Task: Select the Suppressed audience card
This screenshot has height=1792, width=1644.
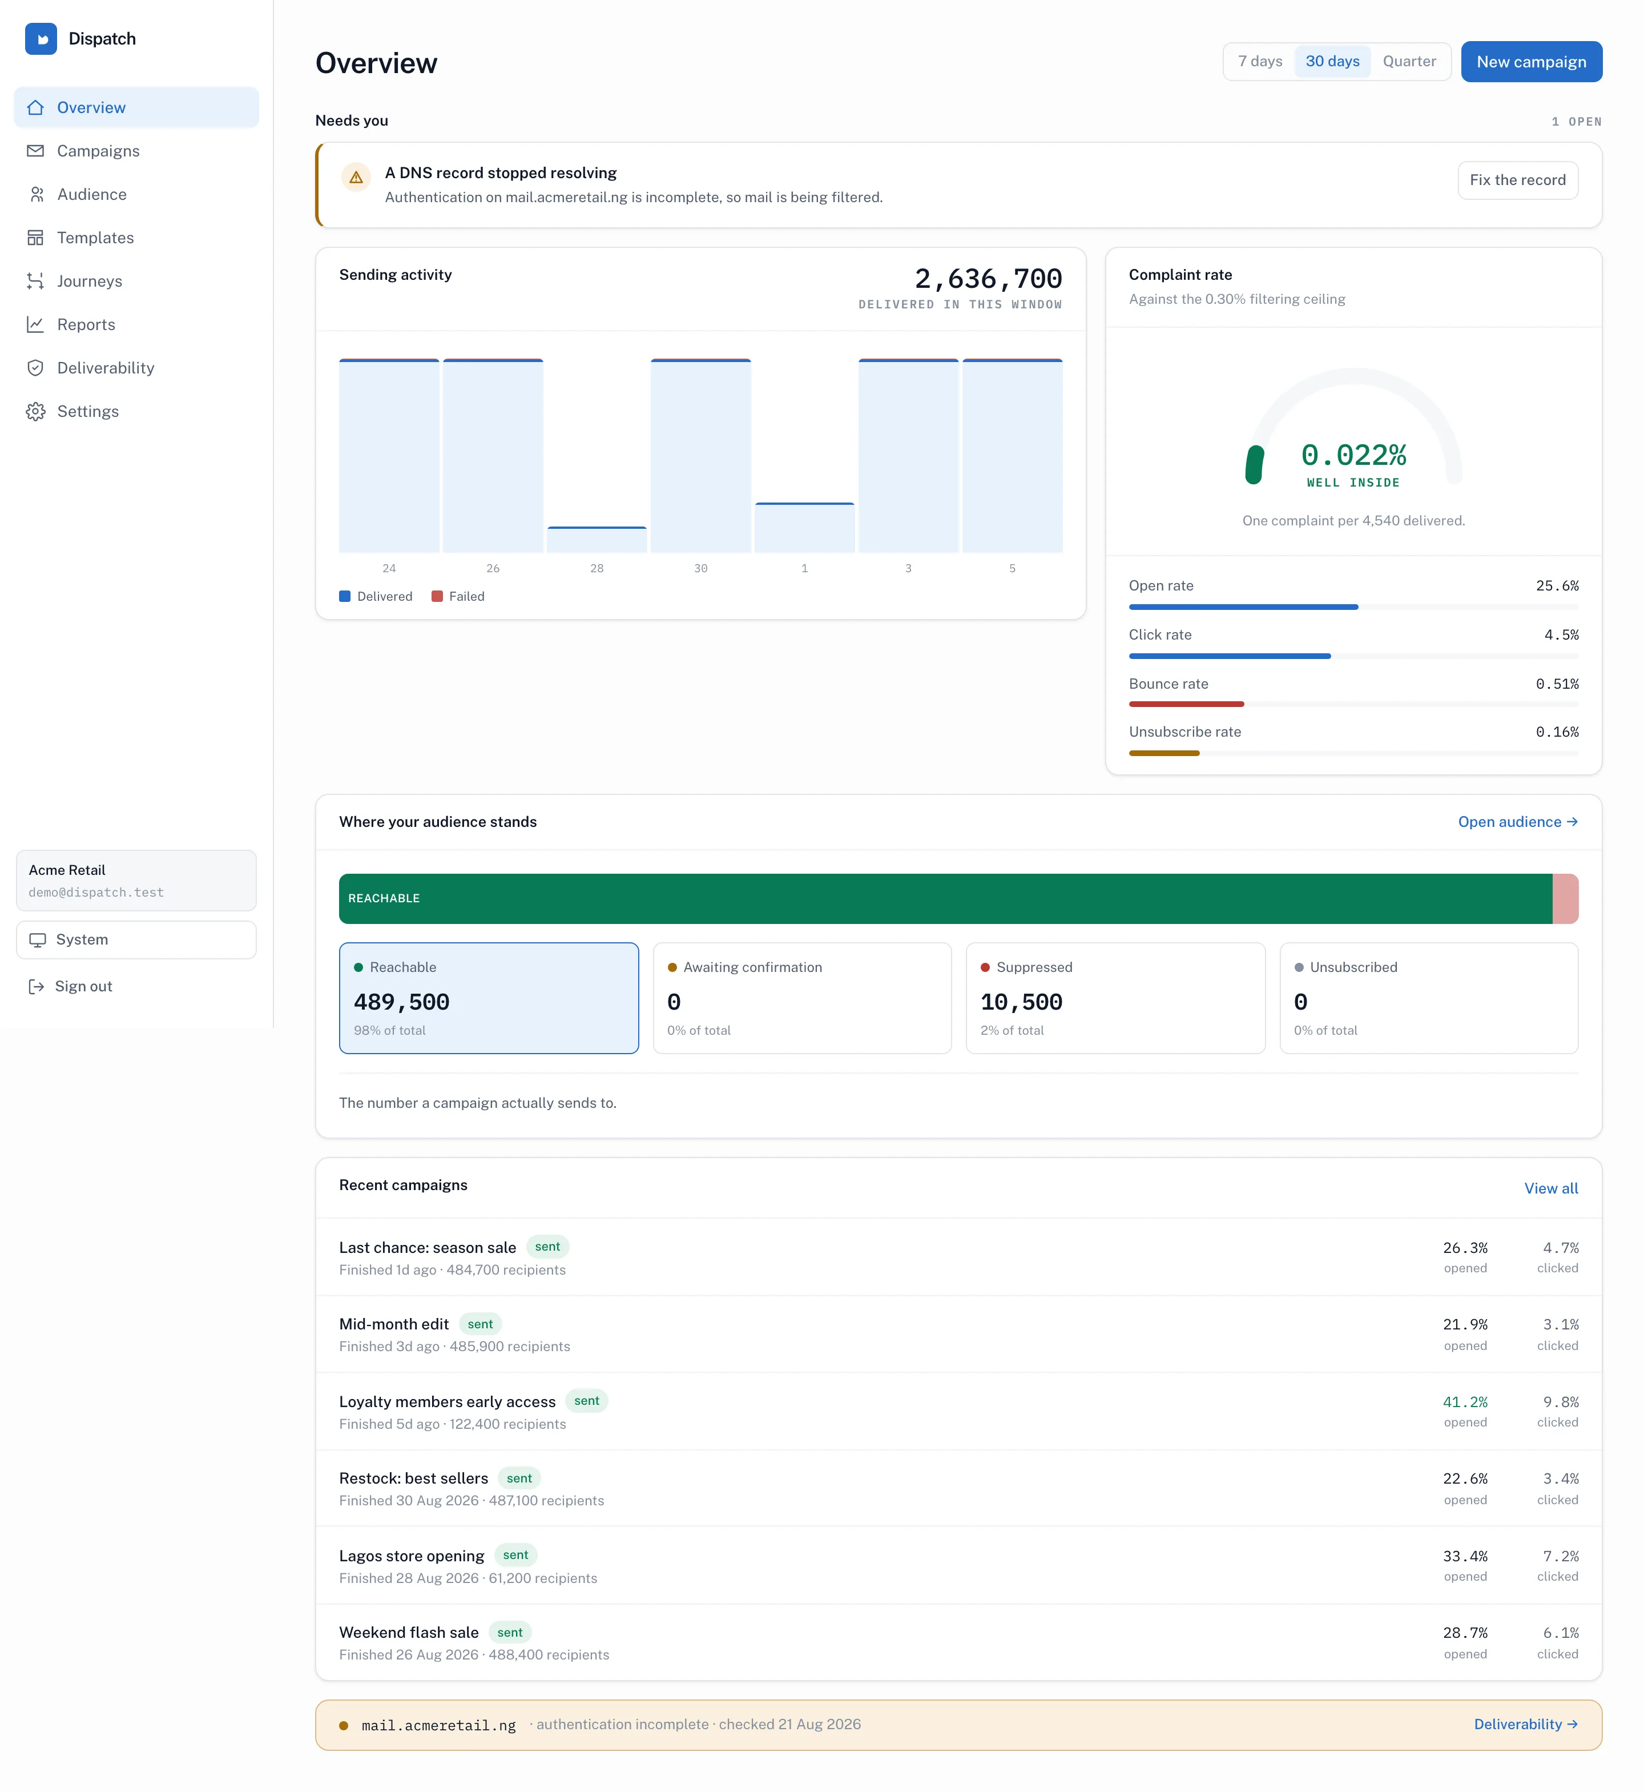Action: [x=1115, y=998]
